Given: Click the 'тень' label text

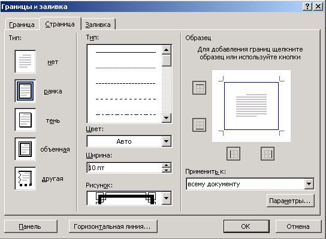Looking at the screenshot, I should coord(53,121).
